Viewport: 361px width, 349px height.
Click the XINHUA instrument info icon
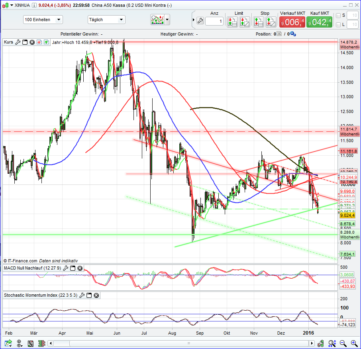(x=34, y=5)
